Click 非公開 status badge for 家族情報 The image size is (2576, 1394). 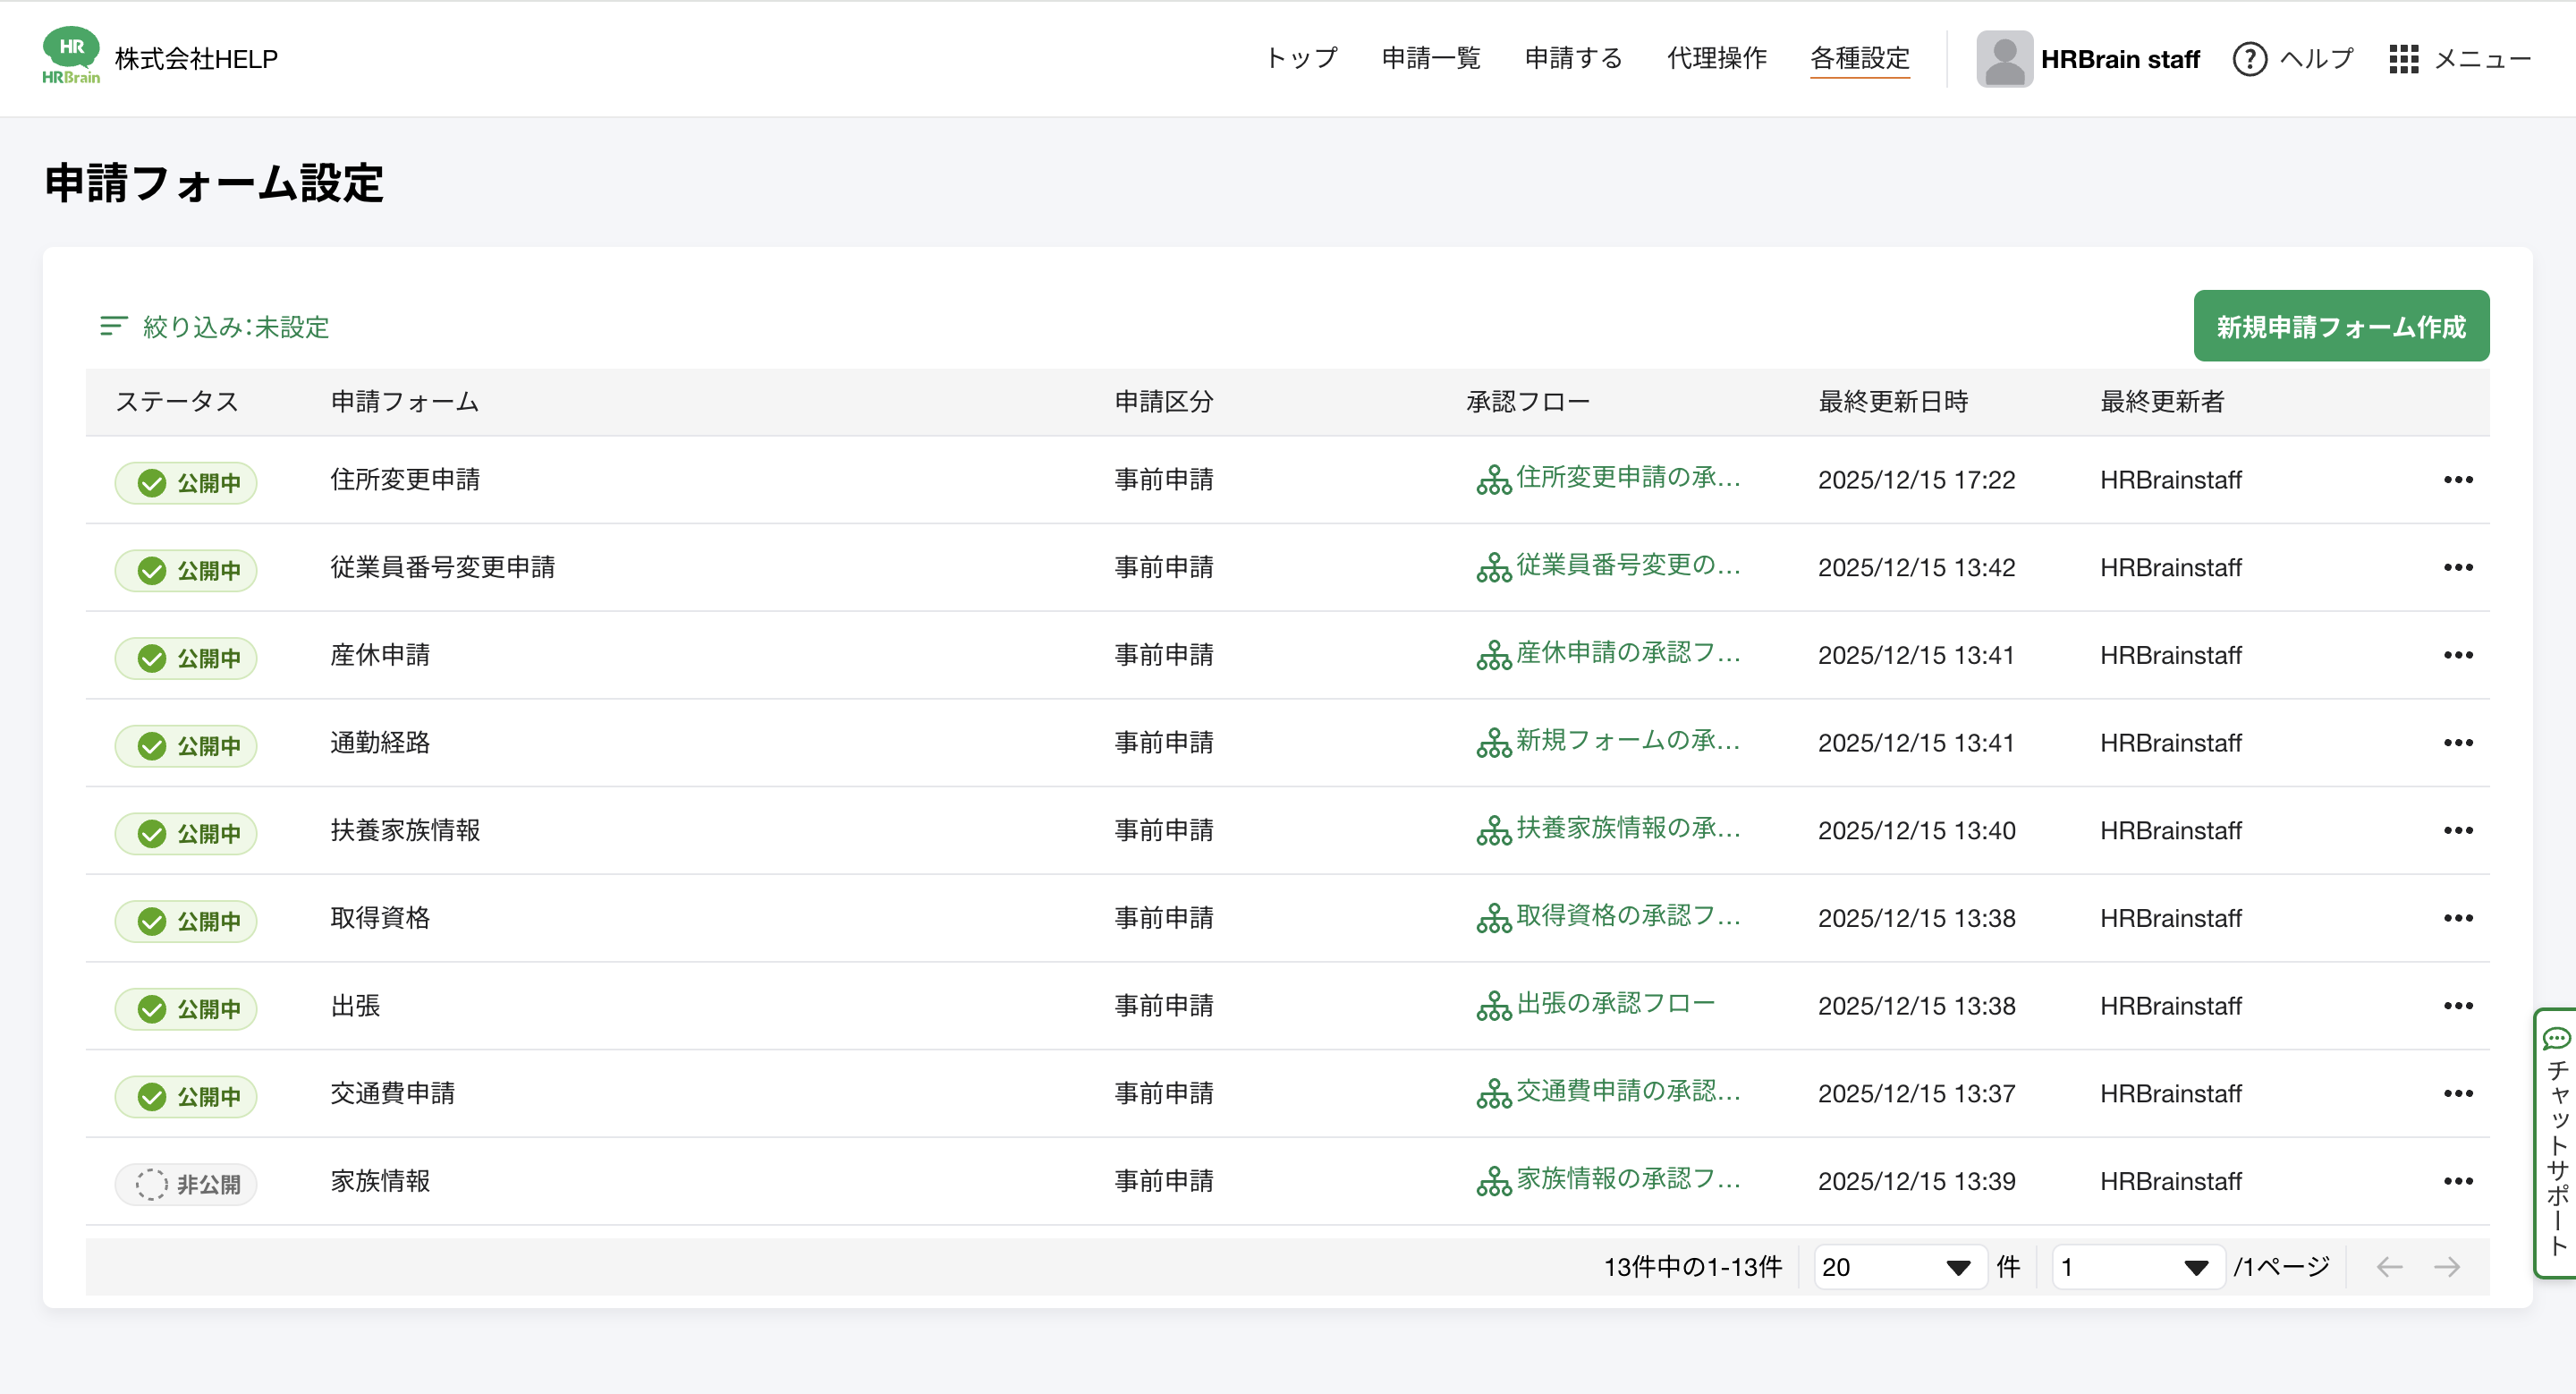tap(186, 1184)
